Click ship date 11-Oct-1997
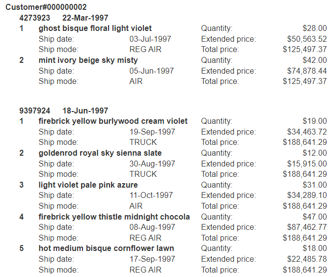 (151, 195)
